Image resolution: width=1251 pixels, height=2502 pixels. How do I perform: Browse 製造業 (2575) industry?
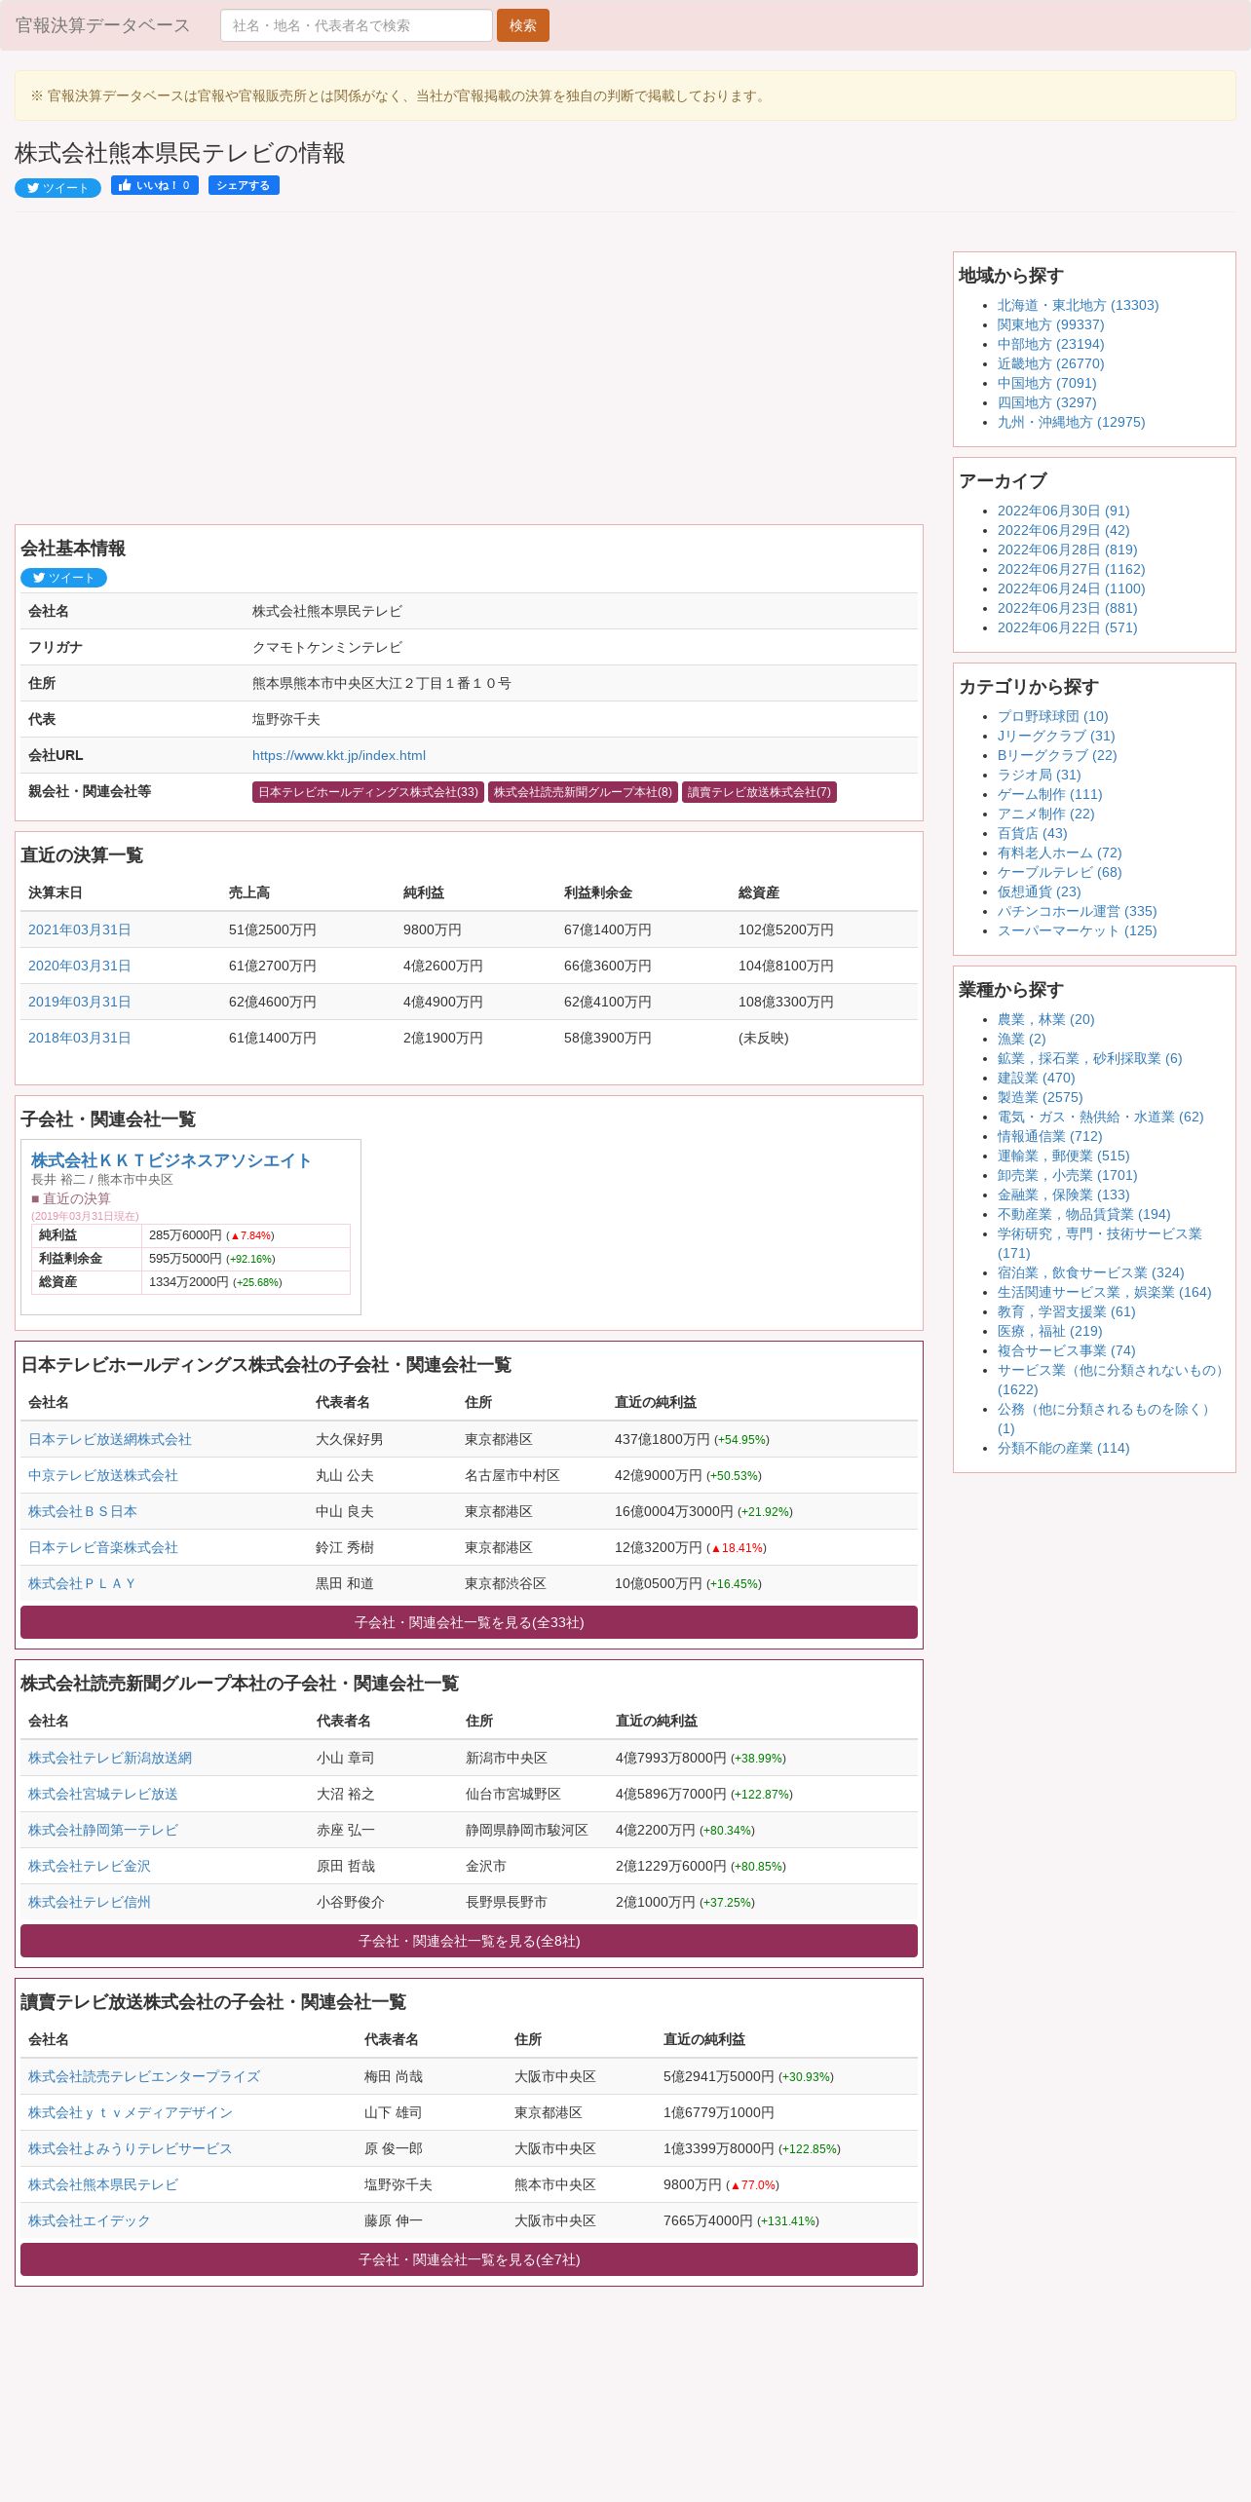pos(1040,1097)
